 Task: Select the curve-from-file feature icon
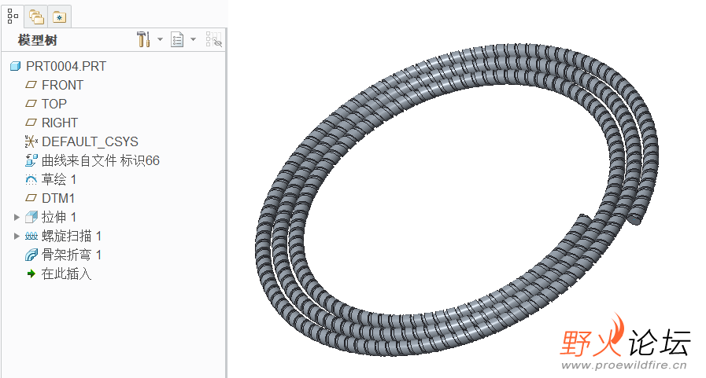(x=31, y=160)
